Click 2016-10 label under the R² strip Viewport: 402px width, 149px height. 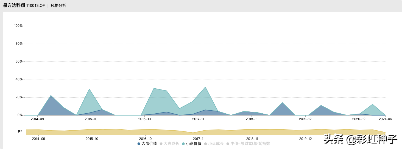point(145,139)
